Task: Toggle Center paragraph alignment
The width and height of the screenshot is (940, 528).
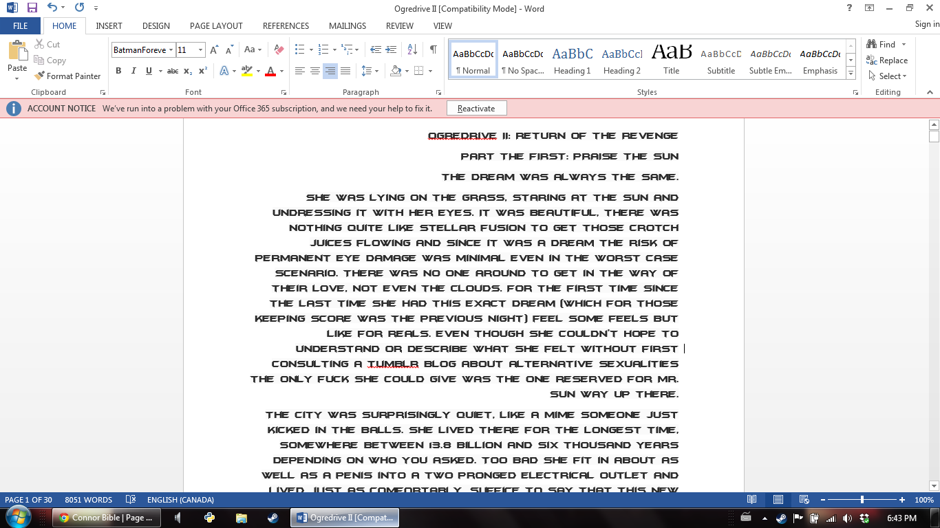Action: tap(315, 71)
